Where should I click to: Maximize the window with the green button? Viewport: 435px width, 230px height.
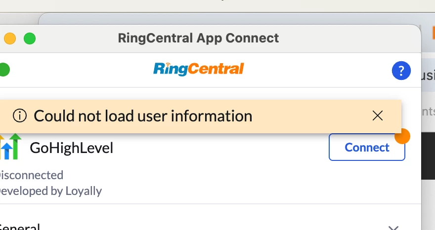pos(30,38)
